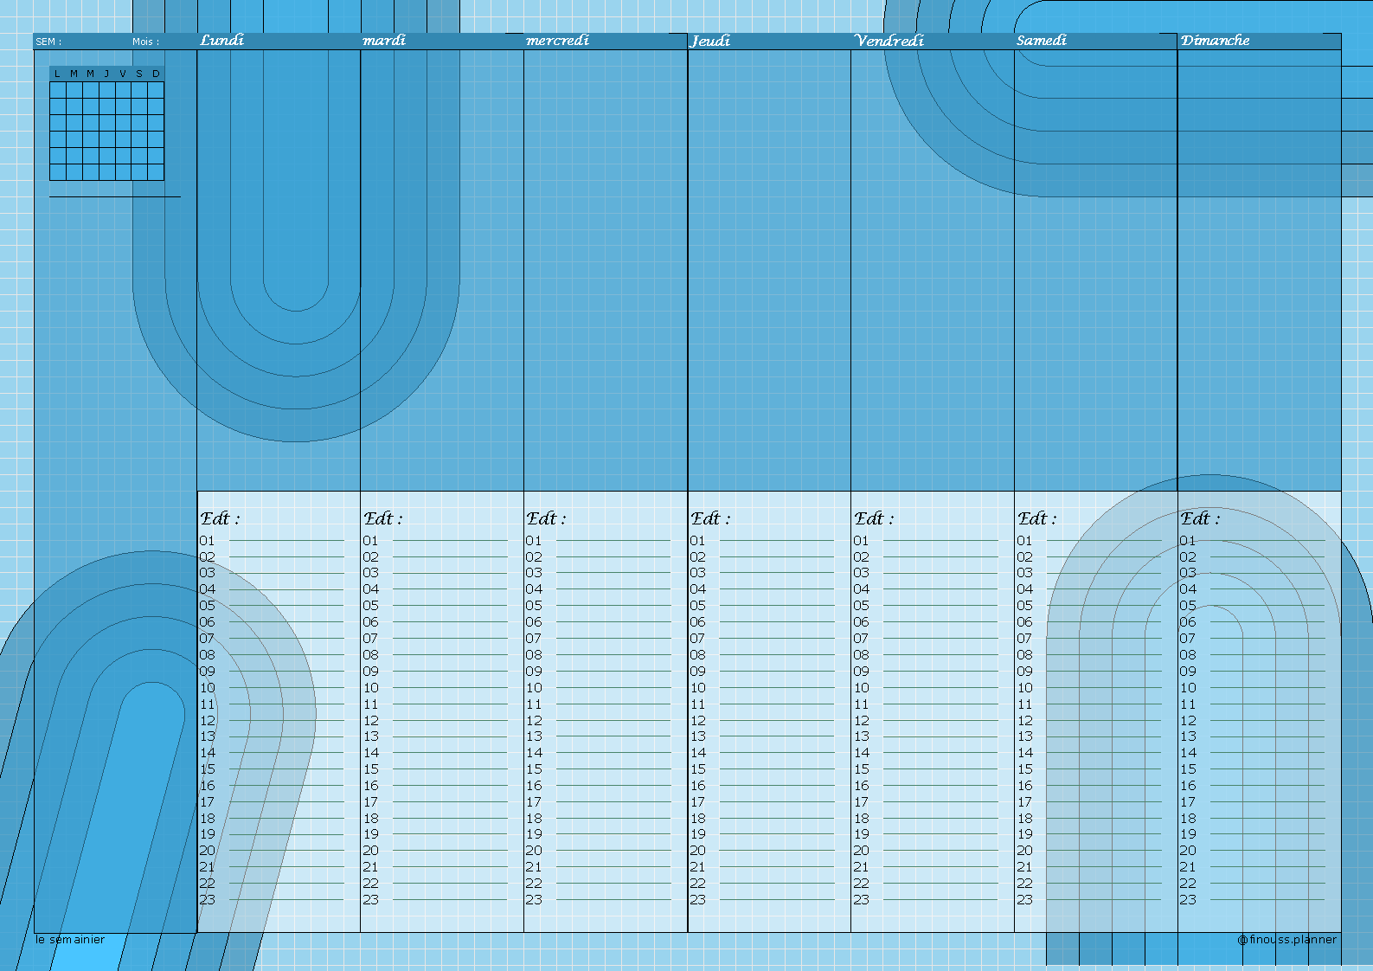Click the 'Mois :' label
The image size is (1373, 971).
[146, 42]
